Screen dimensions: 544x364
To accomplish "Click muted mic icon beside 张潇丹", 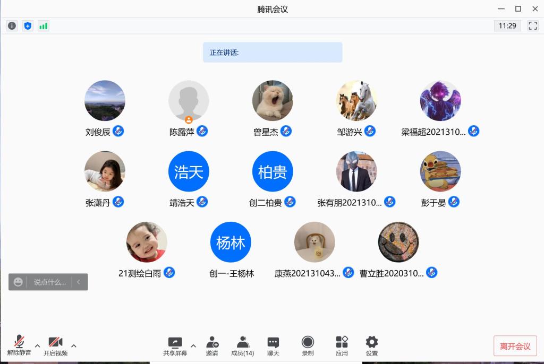I will click(118, 202).
